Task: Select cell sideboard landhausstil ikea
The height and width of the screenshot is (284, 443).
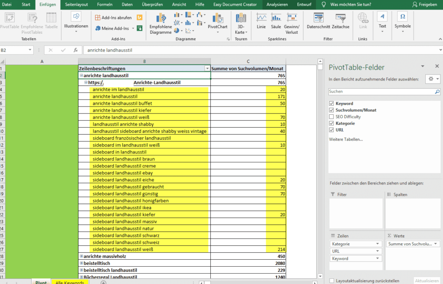Action: coord(144,208)
